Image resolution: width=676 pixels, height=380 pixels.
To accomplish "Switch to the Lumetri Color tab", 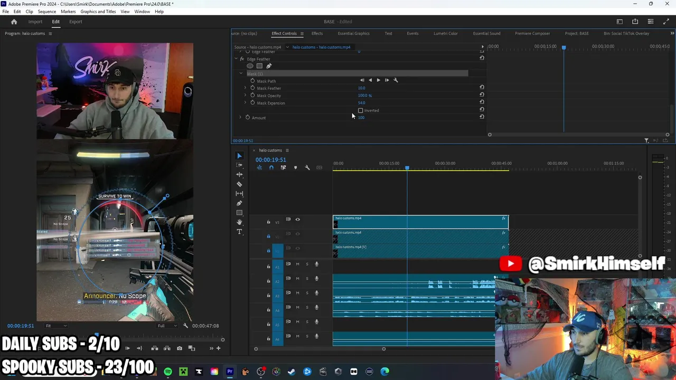I will click(x=445, y=33).
